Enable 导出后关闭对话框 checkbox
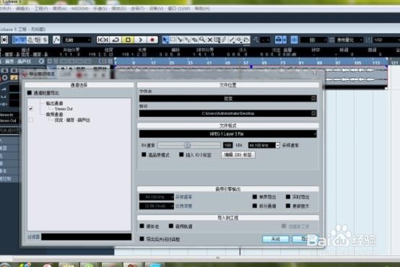Image resolution: width=400 pixels, height=267 pixels. [x=142, y=239]
